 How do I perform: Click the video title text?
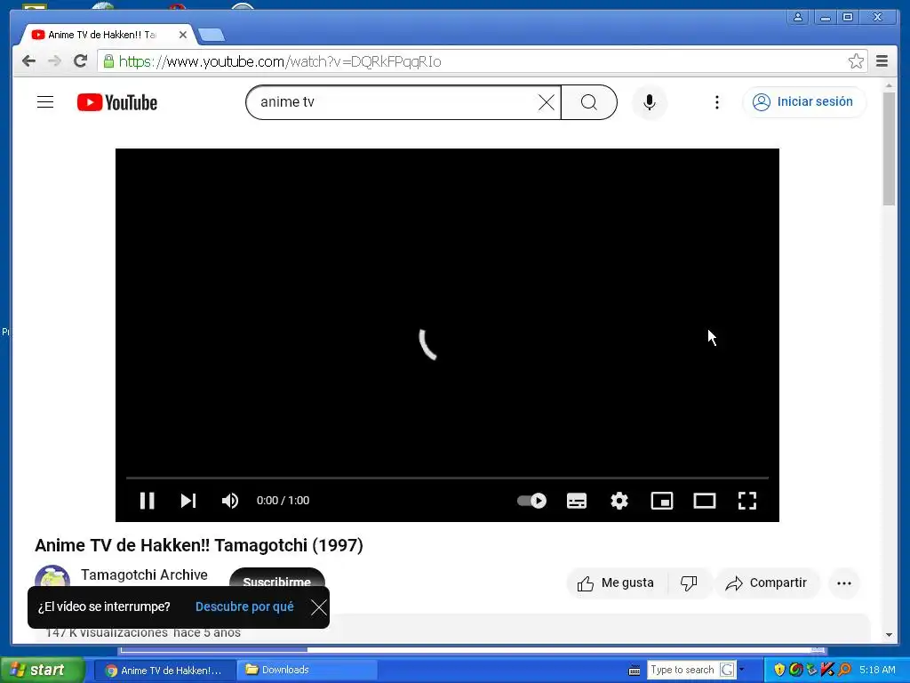(199, 546)
